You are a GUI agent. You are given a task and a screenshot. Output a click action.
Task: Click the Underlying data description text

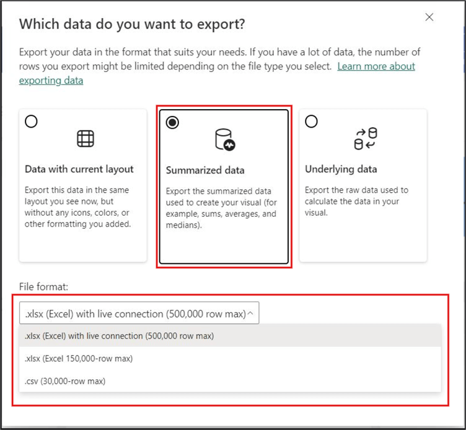coord(356,201)
